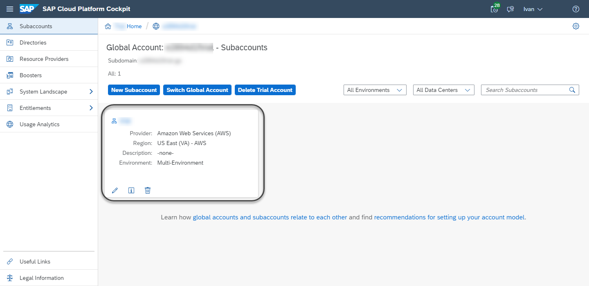
Task: Click the Subaccounts sidebar icon
Action: pyautogui.click(x=10, y=26)
